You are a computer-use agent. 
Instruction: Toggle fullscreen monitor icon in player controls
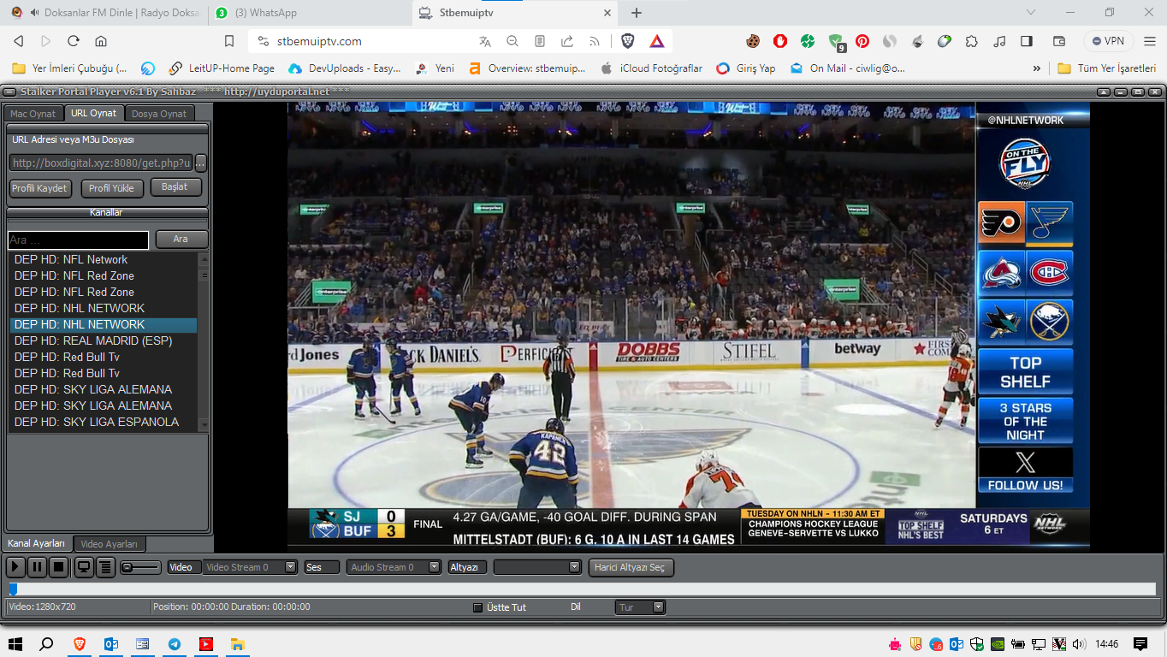tap(84, 566)
